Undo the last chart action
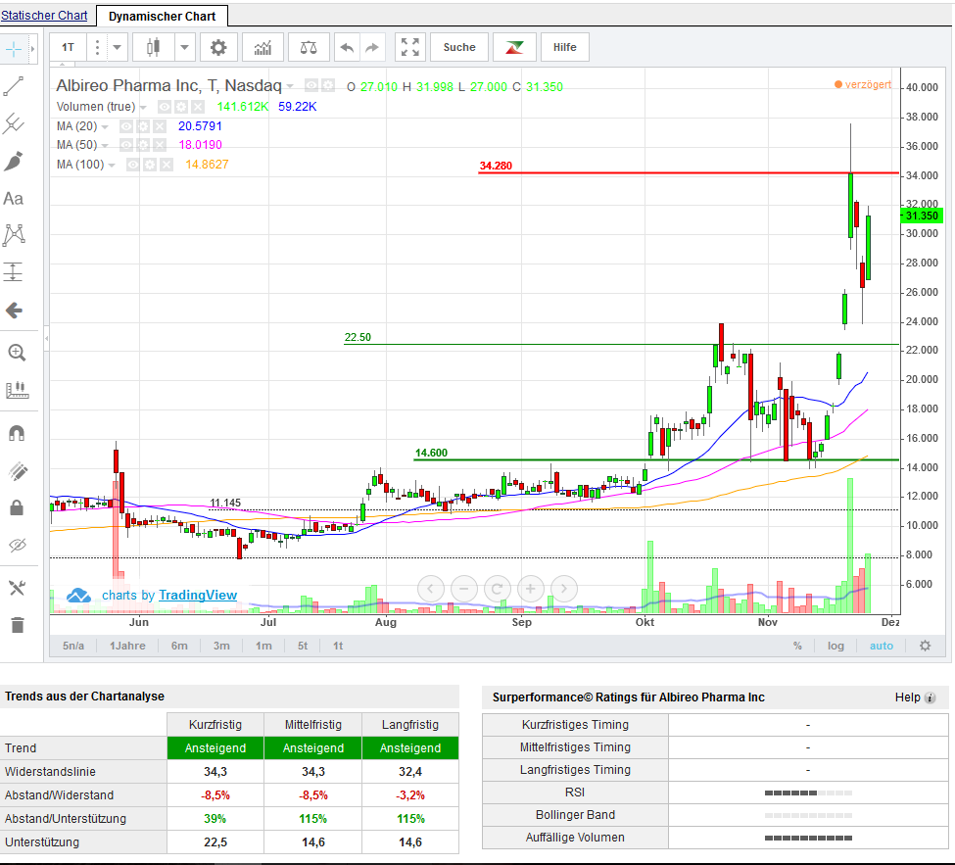955x865 pixels. click(347, 48)
